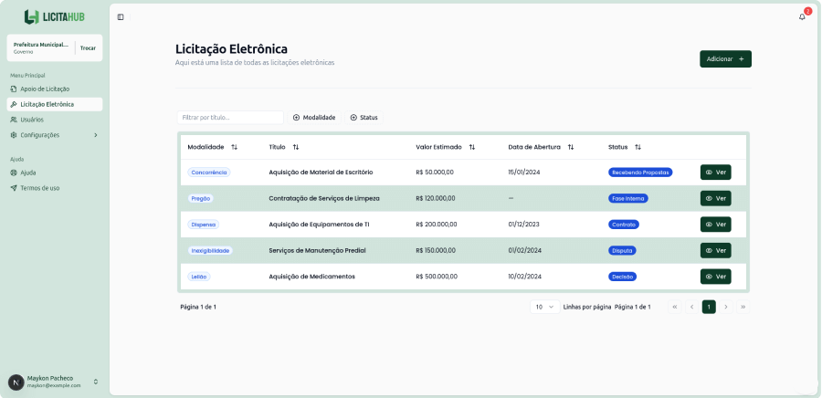
Task: Click the Fase Interna status badge
Action: (628, 198)
